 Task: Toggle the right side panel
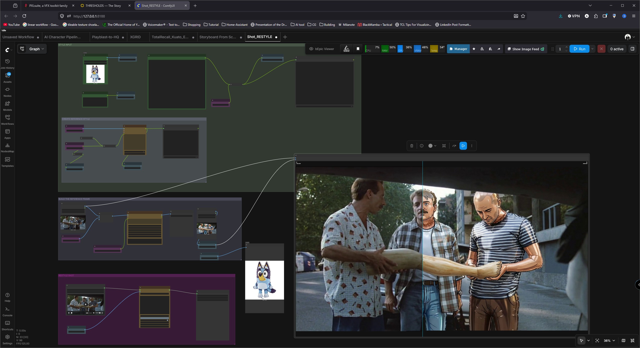click(x=632, y=49)
